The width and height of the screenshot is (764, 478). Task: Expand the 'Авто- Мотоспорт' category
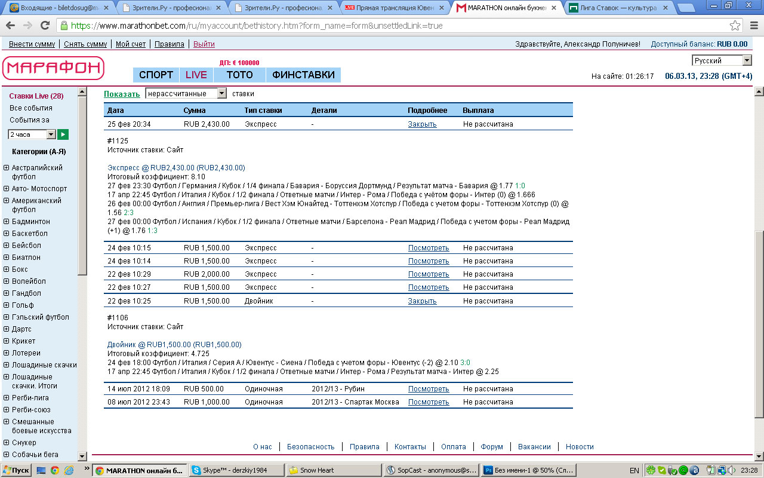7,189
